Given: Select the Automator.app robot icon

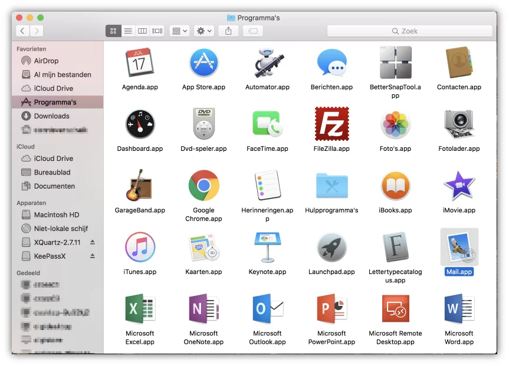Looking at the screenshot, I should point(268,62).
